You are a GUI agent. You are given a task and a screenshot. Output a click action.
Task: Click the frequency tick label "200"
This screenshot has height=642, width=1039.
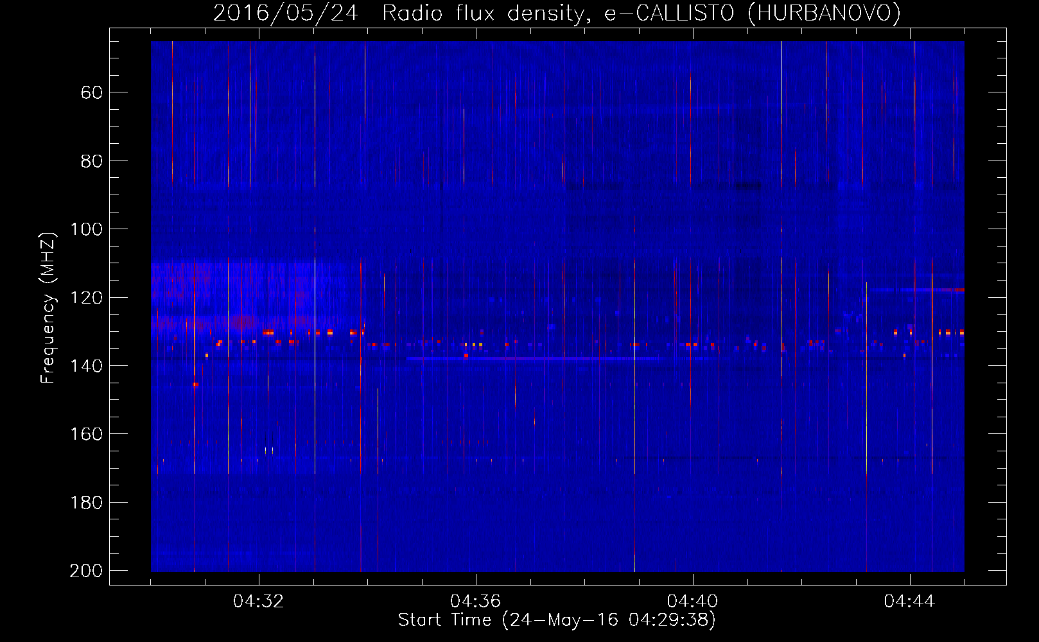[x=87, y=571]
